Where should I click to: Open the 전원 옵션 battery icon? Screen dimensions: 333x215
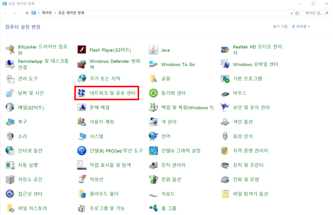point(153,179)
